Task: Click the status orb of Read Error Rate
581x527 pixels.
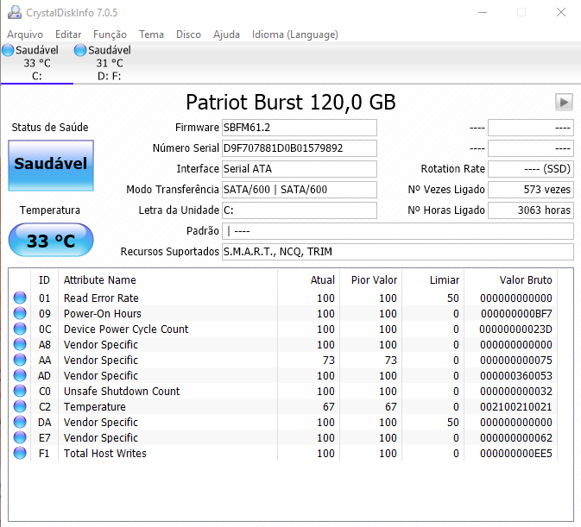Action: pyautogui.click(x=20, y=298)
